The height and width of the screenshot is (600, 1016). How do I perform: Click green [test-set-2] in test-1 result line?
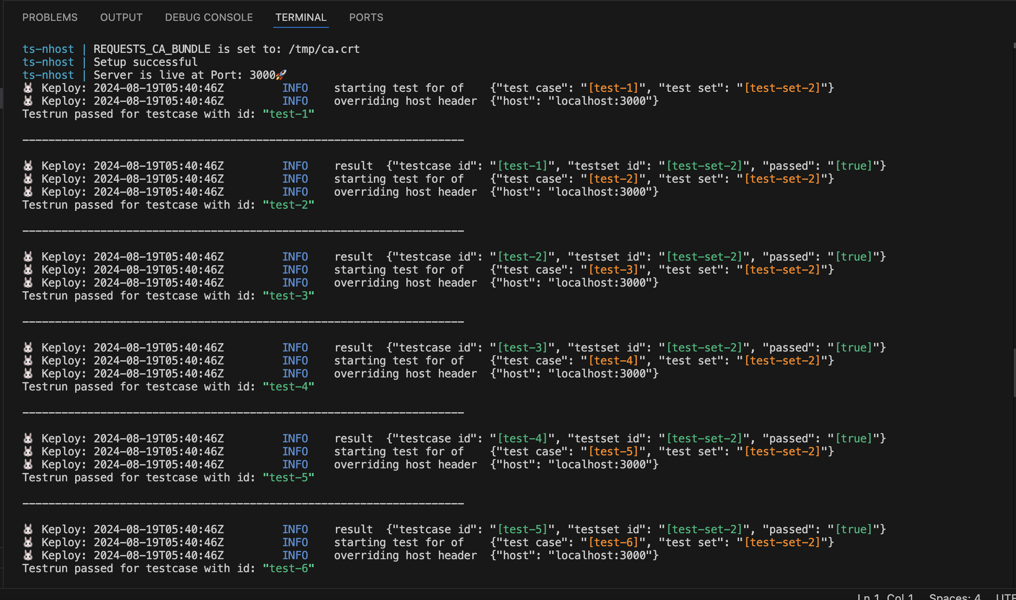(x=704, y=166)
